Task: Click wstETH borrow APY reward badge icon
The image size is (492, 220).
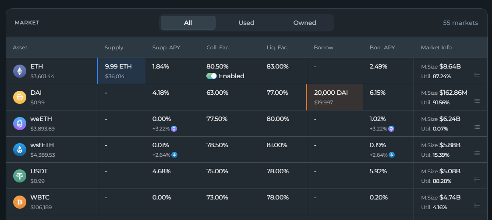Action: [x=391, y=155]
